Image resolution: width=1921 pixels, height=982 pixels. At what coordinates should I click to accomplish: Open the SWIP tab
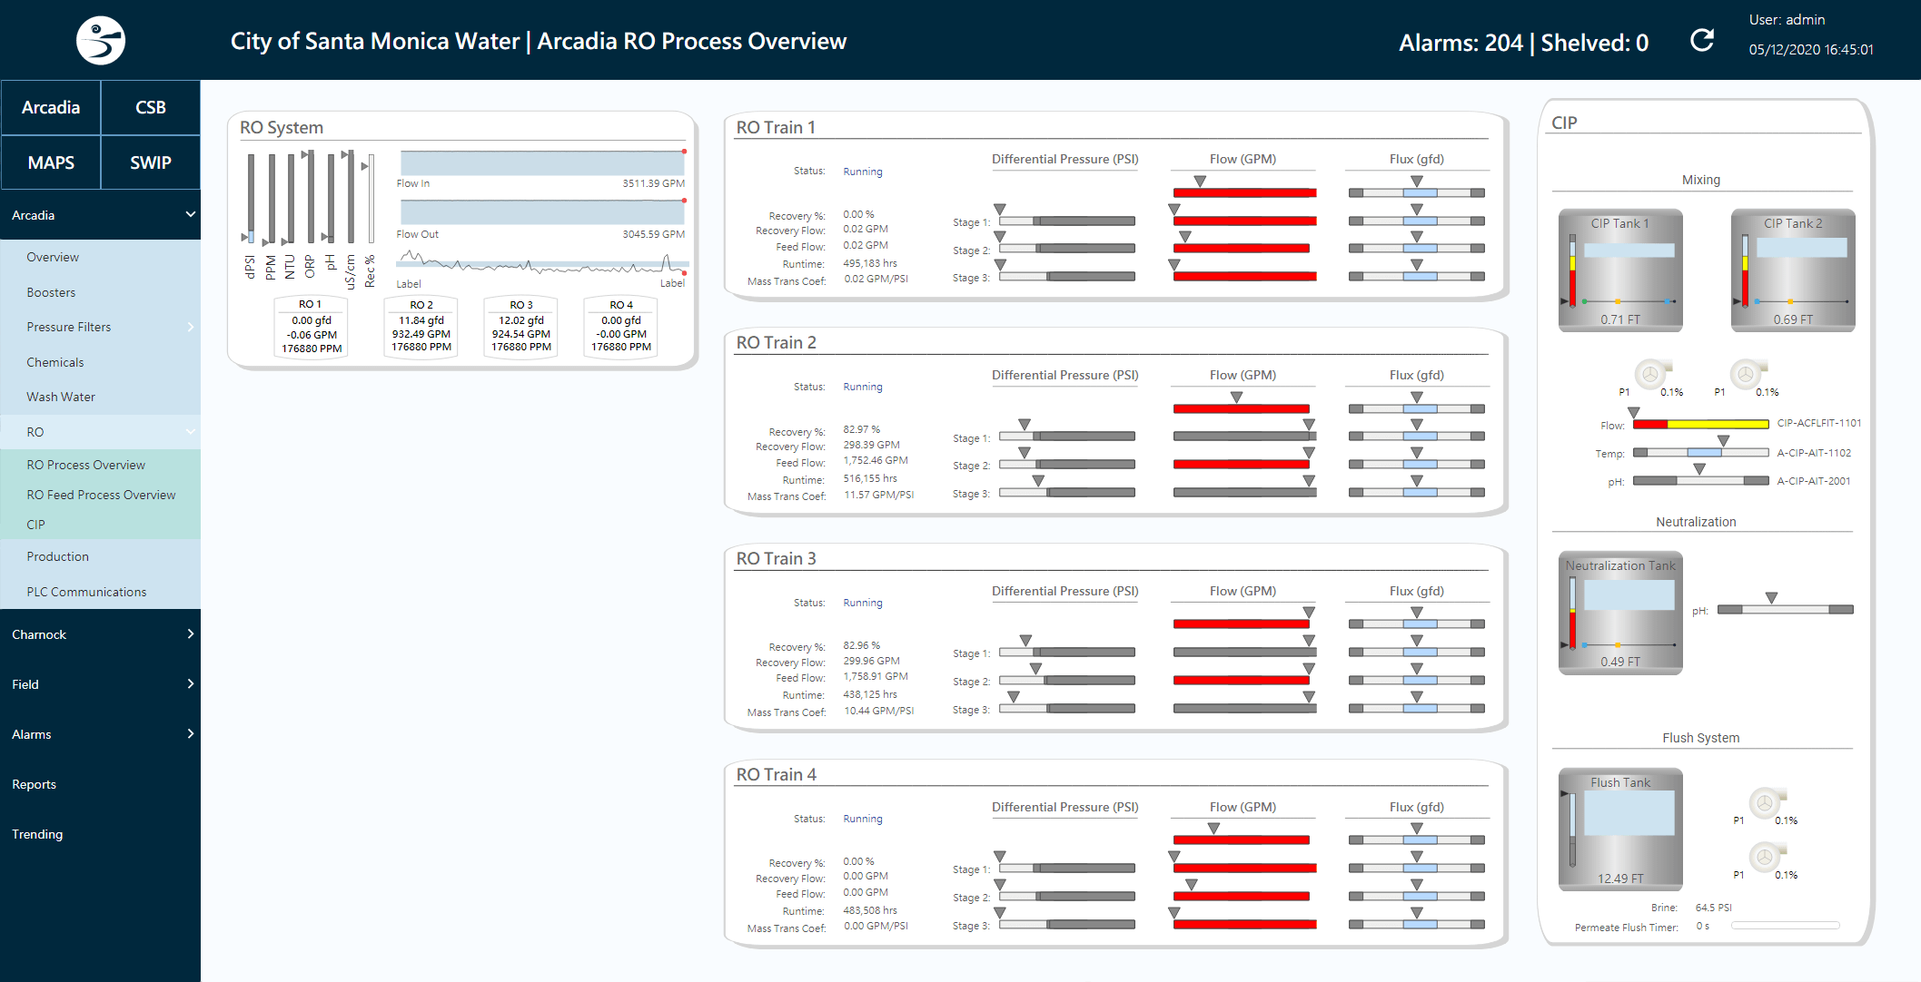coord(150,162)
